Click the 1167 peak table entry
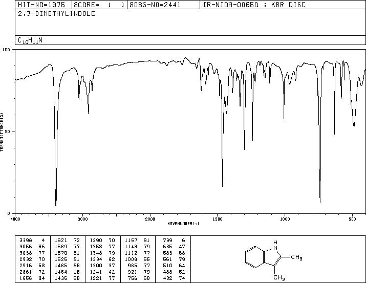The height and width of the screenshot is (283, 366). tap(138, 241)
